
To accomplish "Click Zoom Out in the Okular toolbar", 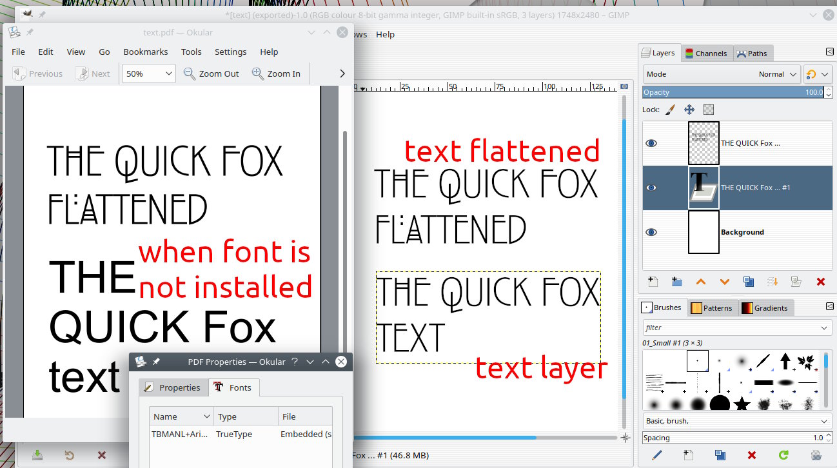I will (x=212, y=74).
